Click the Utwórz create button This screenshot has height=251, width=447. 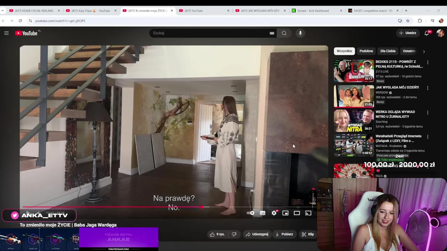pos(408,33)
